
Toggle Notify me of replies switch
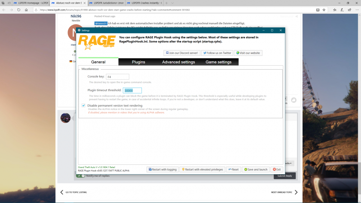(81, 176)
